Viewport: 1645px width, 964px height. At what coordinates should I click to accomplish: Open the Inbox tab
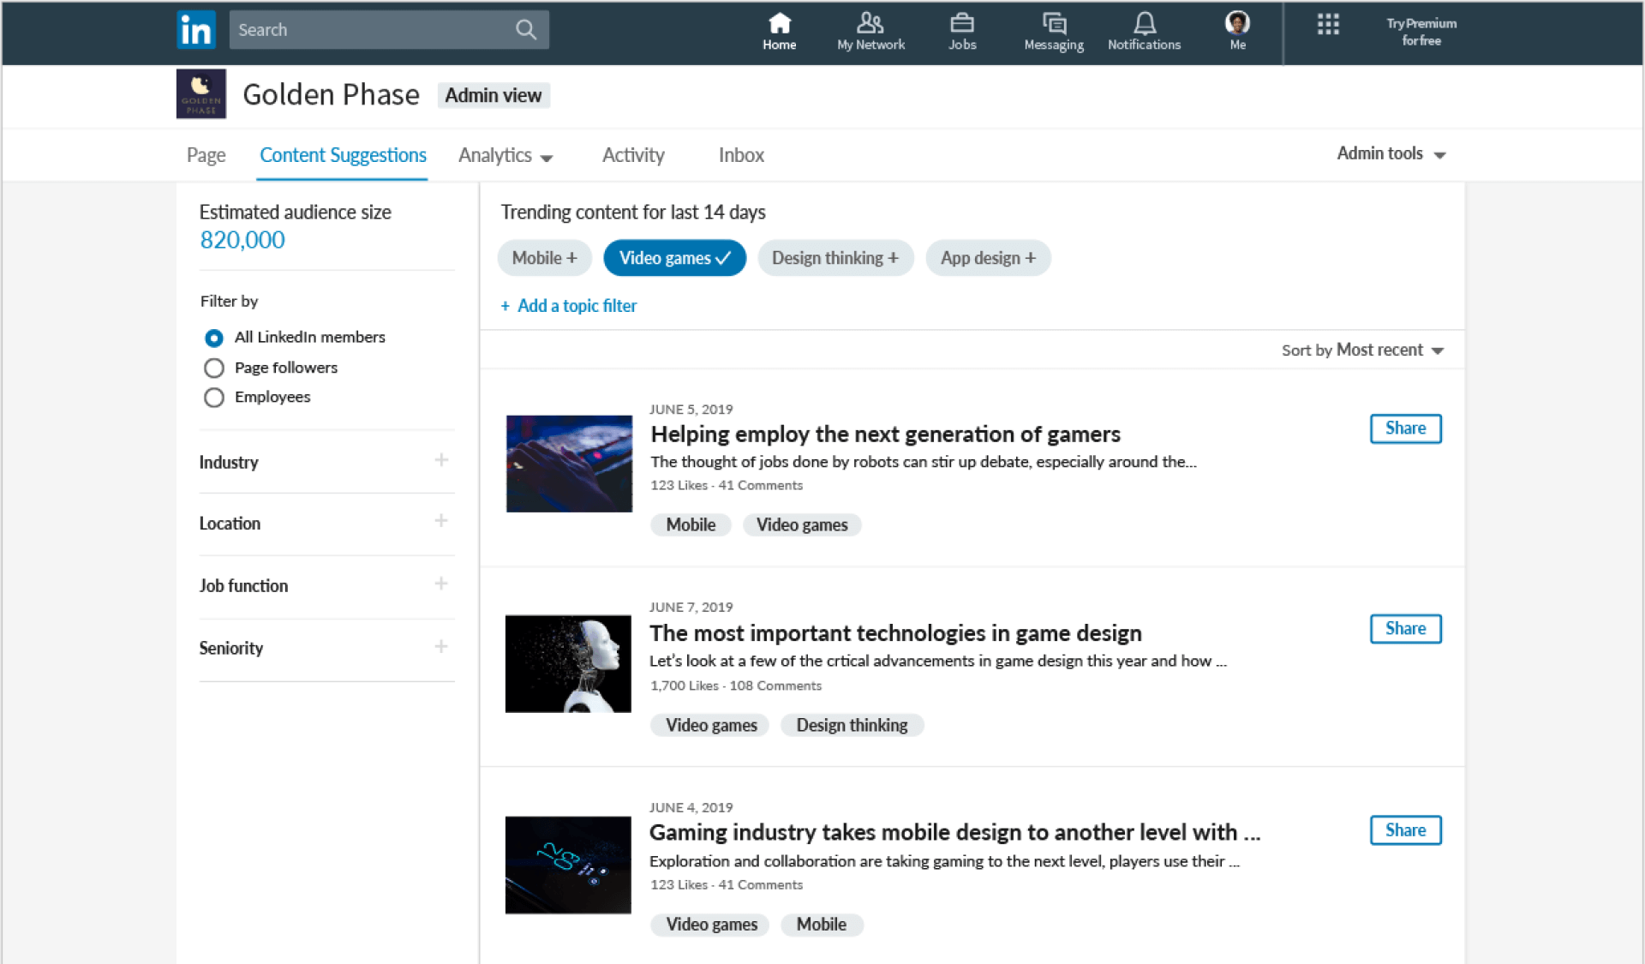(740, 155)
